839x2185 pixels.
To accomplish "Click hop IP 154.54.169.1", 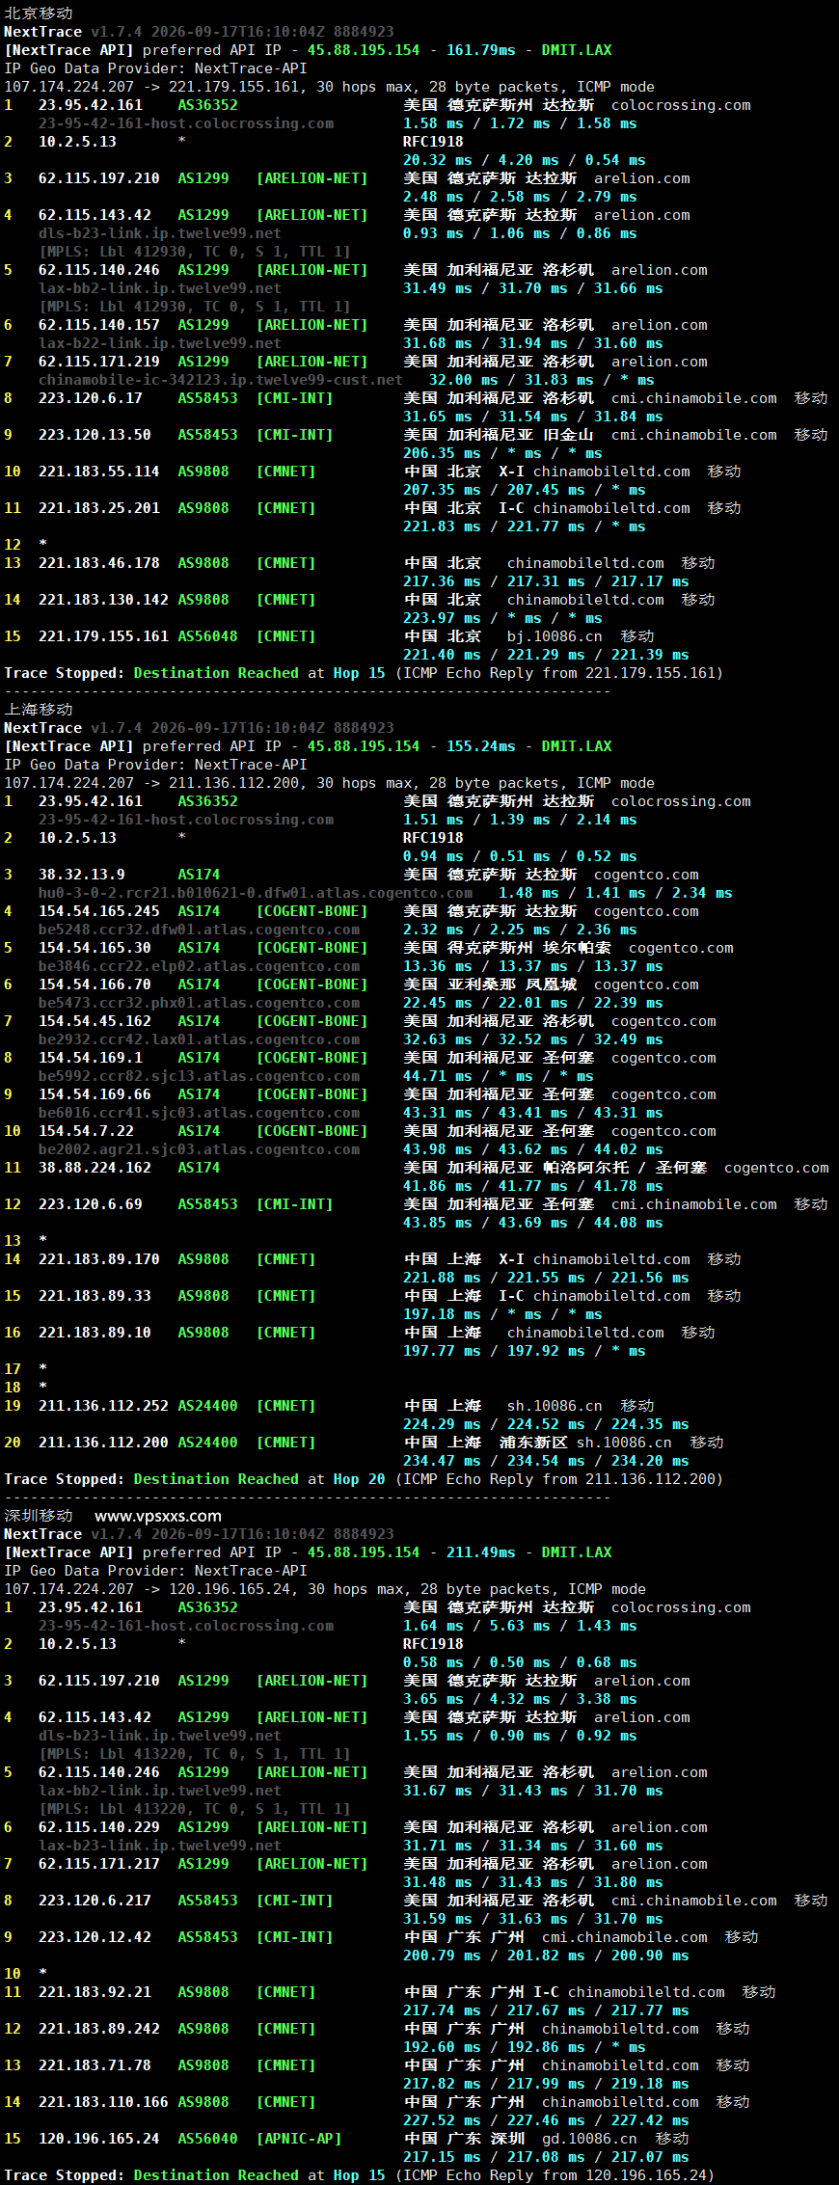I will [x=91, y=1058].
